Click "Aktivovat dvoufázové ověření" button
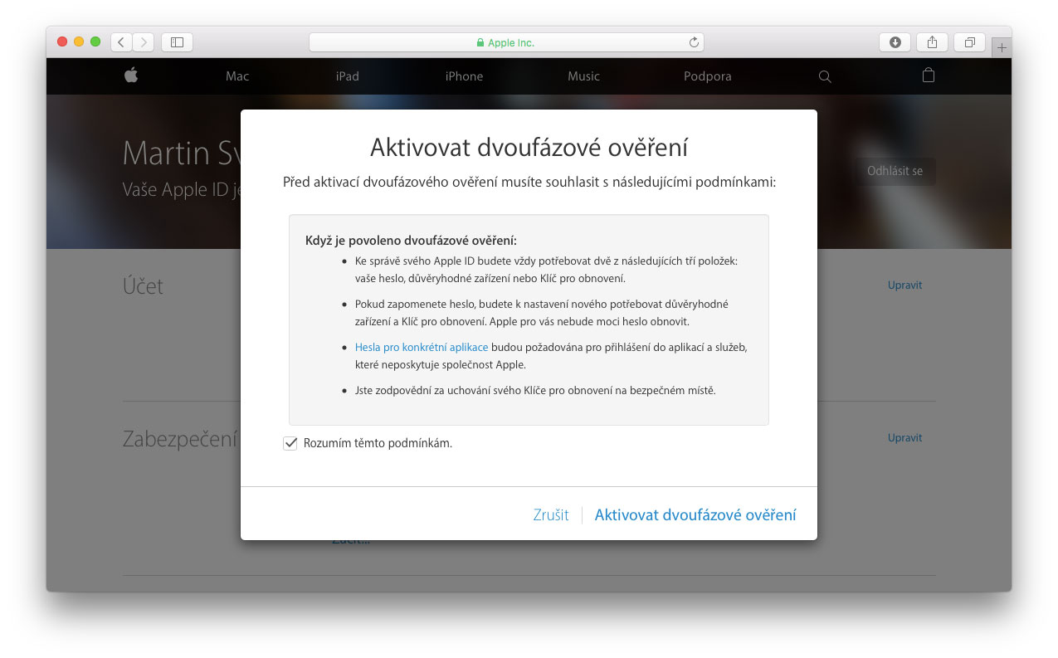Screen dimensions: 1058x658 [695, 515]
